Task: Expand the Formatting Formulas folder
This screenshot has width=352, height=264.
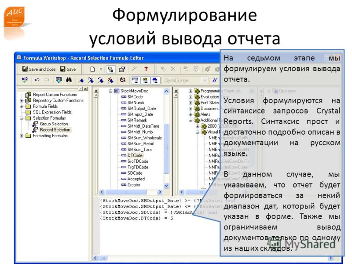Action: 22,136
